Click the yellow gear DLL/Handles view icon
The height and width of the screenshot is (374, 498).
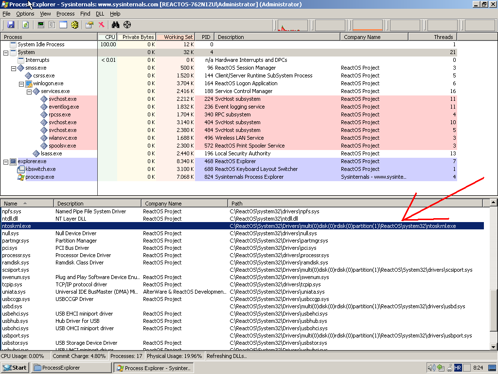[74, 25]
